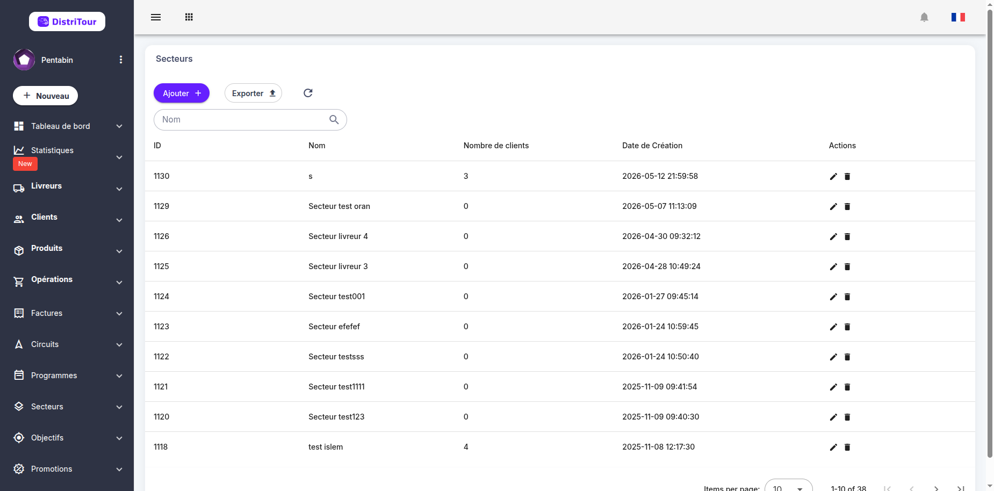Open items per page dropdown
This screenshot has height=491, width=994.
click(x=788, y=486)
